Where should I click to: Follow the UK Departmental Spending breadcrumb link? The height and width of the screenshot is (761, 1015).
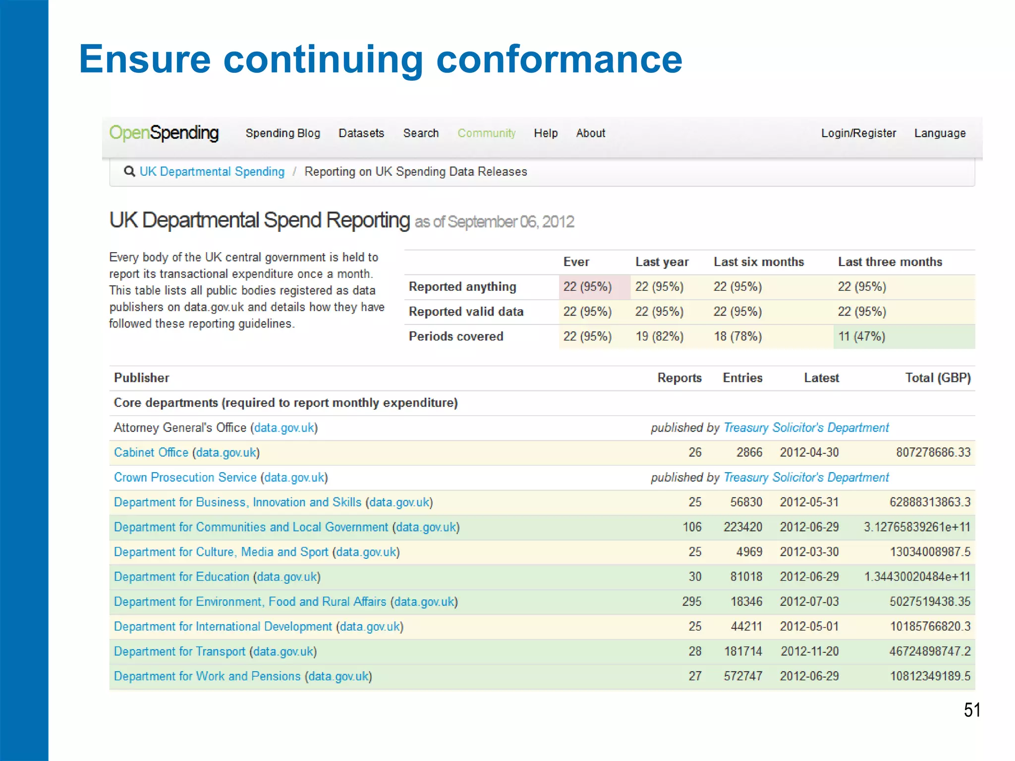[212, 171]
